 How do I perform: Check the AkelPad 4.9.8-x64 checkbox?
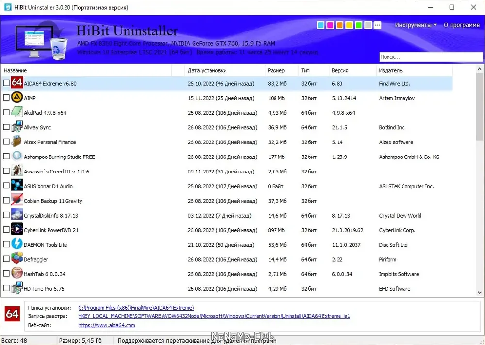[6, 112]
